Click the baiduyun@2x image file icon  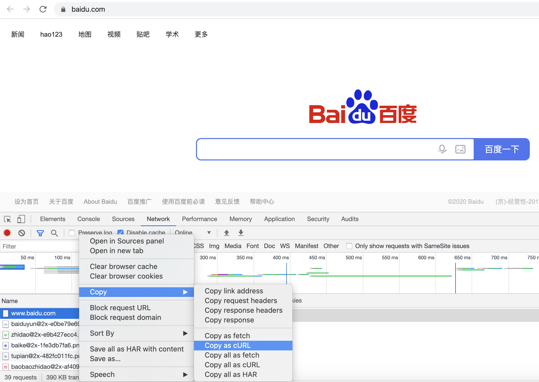pyautogui.click(x=6, y=324)
